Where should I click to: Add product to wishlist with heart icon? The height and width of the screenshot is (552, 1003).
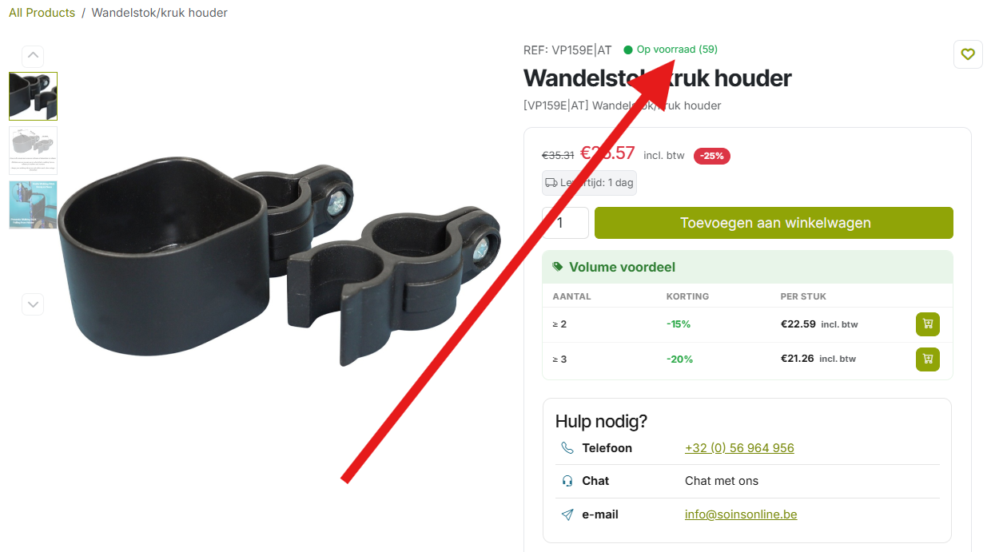[x=968, y=54]
